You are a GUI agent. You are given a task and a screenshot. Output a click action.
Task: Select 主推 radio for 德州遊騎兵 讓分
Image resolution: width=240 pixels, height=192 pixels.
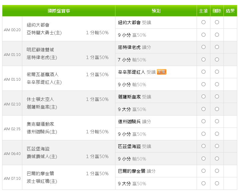pos(203,121)
